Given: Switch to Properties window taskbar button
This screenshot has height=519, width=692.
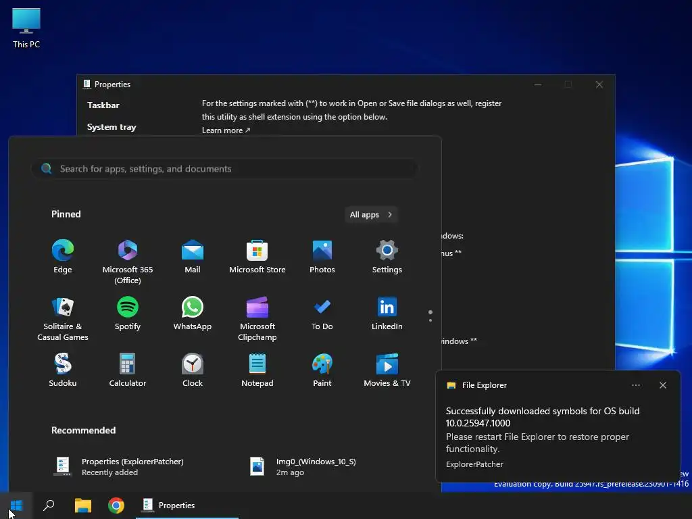Looking at the screenshot, I should [x=187, y=505].
